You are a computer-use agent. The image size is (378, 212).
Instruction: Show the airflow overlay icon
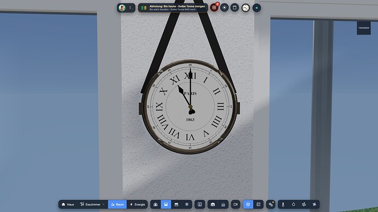[x=303, y=204]
